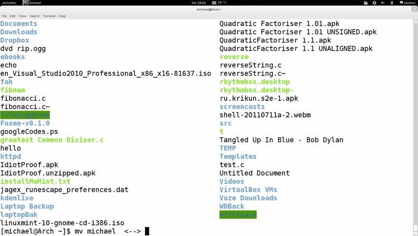Open the network connection icon
Screen dimensions: 418x236
point(392,2)
